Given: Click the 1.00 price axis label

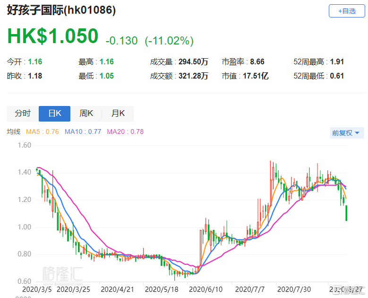Looking at the screenshot, I should click(25, 227).
